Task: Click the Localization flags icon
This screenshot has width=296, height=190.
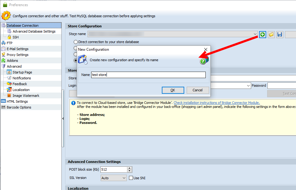Action: coord(9,89)
